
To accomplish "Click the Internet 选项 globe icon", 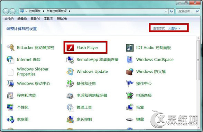I will click(11, 60).
